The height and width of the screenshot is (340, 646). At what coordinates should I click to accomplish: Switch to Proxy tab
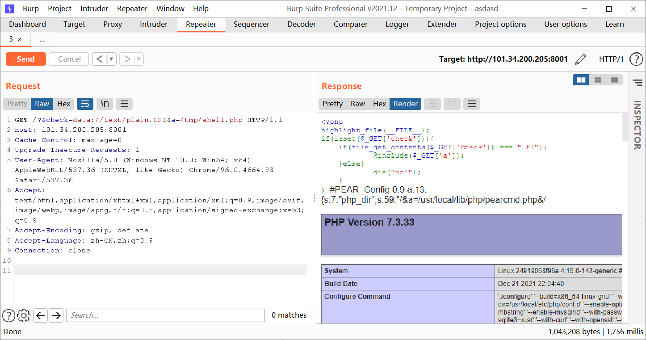pos(113,24)
